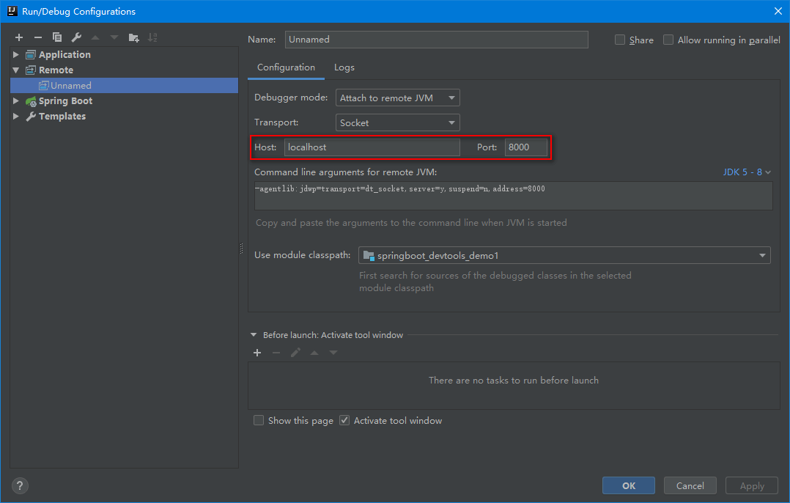
Task: Open the Debugger mode dropdown
Action: tap(398, 98)
